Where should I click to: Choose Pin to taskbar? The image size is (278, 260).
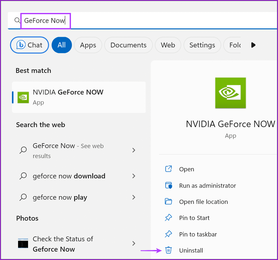pyautogui.click(x=198, y=235)
